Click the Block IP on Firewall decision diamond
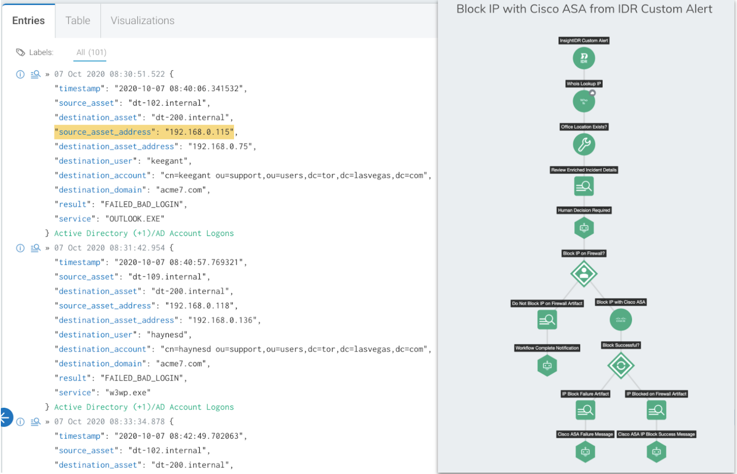 tap(584, 274)
